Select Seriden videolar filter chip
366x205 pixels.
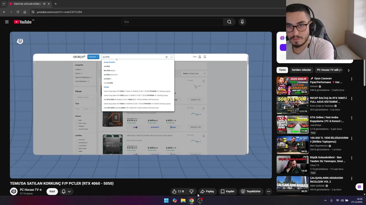[301, 70]
